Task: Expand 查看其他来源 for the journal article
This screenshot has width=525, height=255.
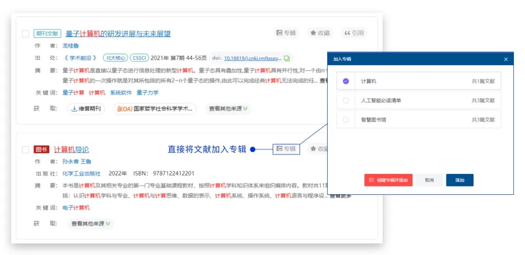Action: click(x=228, y=109)
